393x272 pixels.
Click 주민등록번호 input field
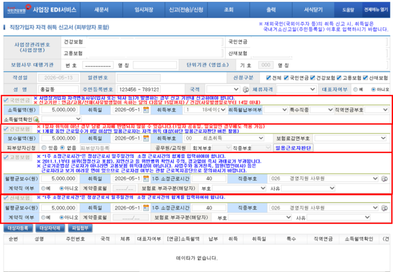point(139,89)
